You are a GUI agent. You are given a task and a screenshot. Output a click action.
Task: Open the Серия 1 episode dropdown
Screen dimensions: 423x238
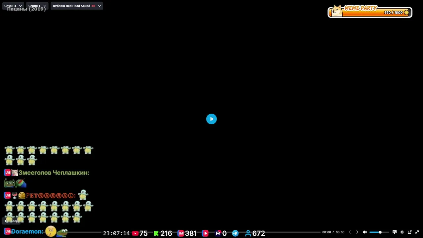click(x=37, y=6)
